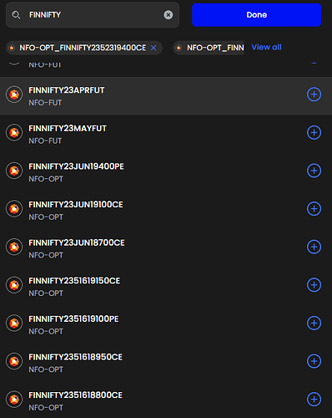Select the truncated NFO-OPT_FINN chip
The height and width of the screenshot is (418, 332).
(209, 48)
